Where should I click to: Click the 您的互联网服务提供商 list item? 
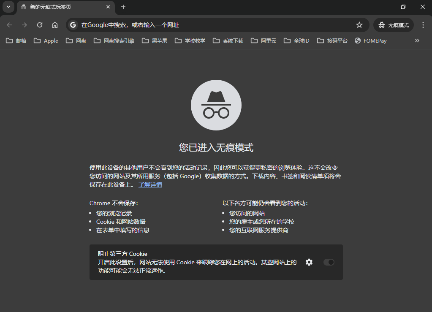click(x=259, y=230)
